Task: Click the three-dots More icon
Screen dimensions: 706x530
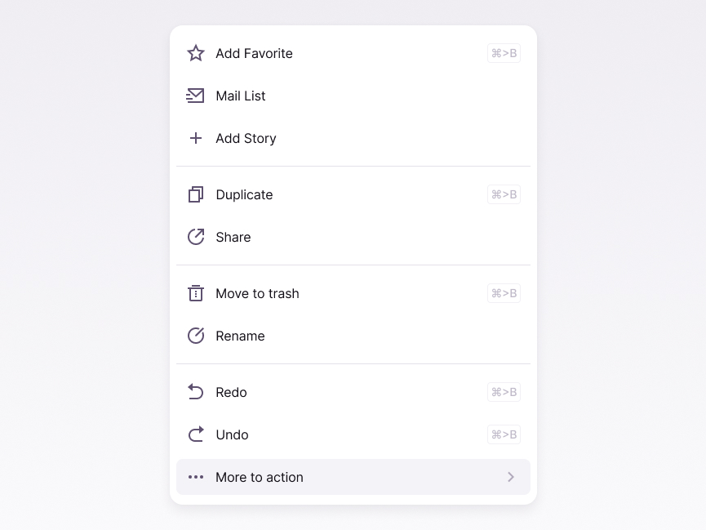Action: (196, 477)
